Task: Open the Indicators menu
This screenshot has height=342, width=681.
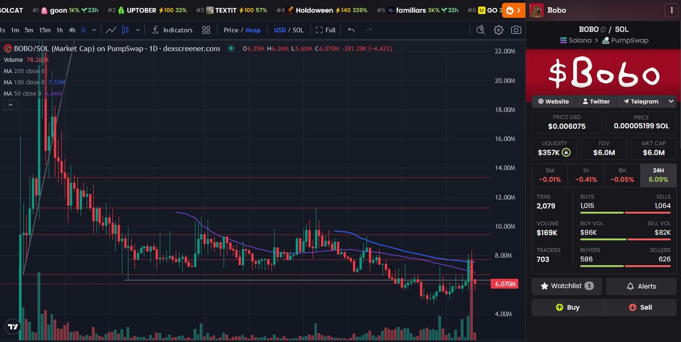Action: coord(172,30)
